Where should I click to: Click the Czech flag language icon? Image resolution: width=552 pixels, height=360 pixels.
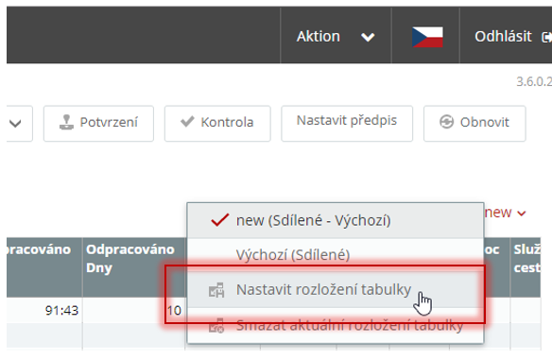tap(427, 37)
